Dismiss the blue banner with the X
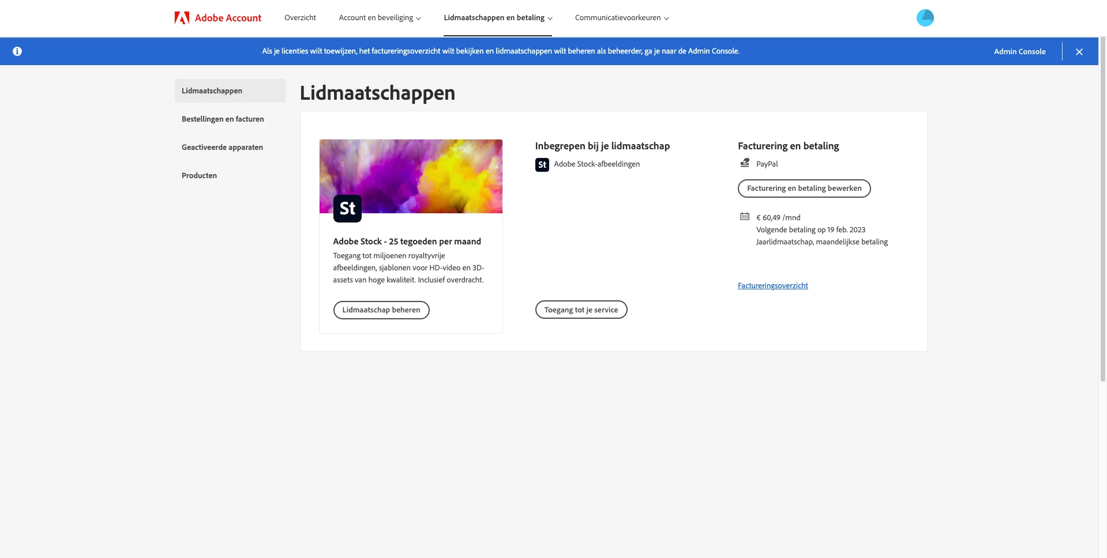 [x=1079, y=51]
